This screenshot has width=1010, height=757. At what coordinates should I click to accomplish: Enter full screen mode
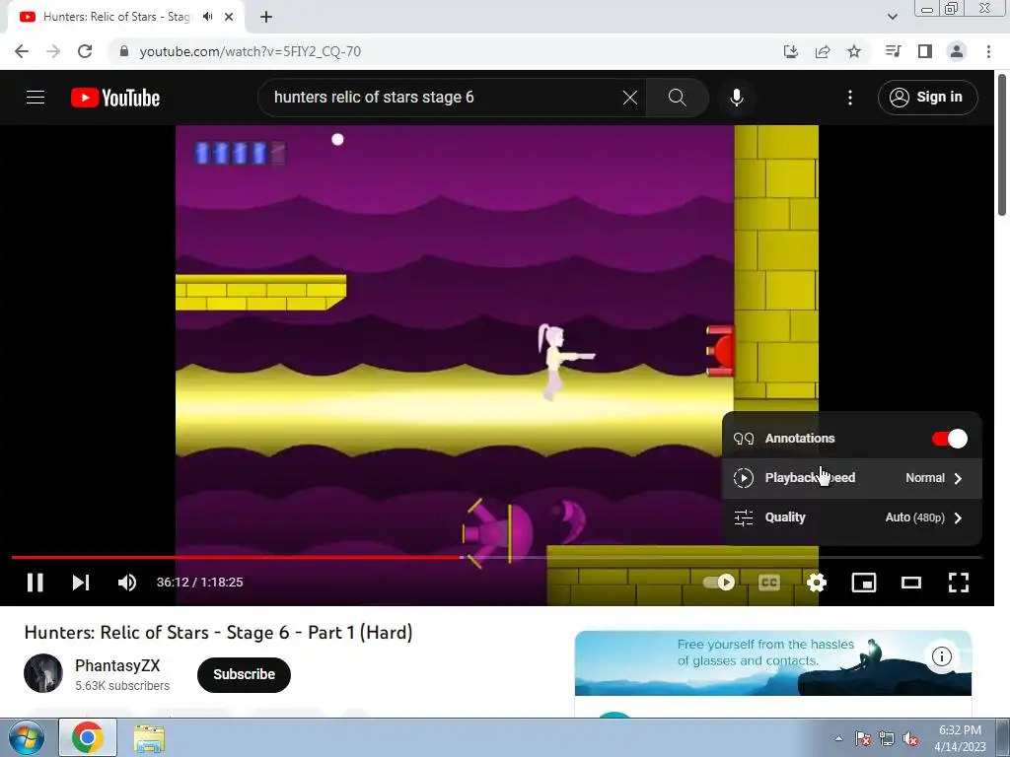click(x=959, y=582)
